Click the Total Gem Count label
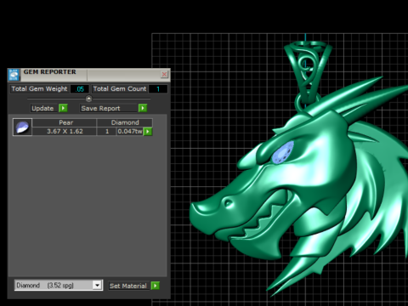The height and width of the screenshot is (306, 408). point(120,89)
